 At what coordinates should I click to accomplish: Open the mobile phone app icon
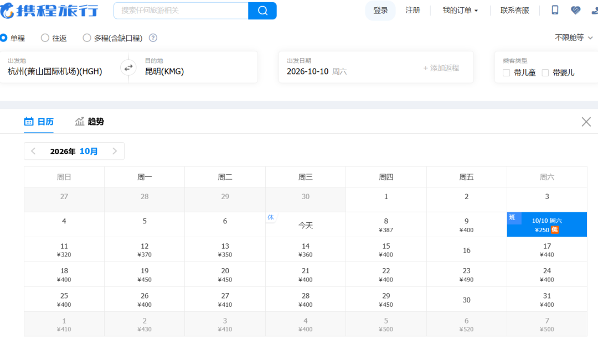click(x=555, y=10)
